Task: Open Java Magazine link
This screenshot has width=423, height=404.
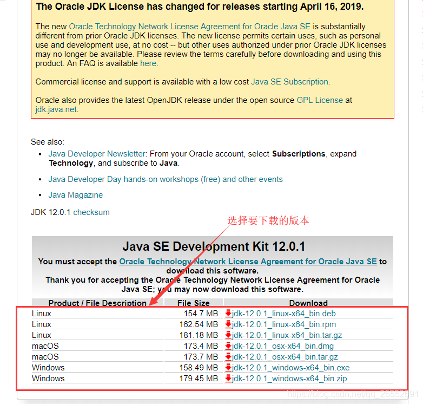Action: [x=76, y=195]
